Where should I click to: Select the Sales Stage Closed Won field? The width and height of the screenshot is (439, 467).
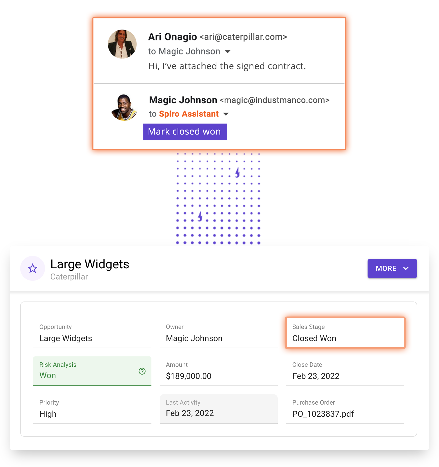tap(345, 333)
